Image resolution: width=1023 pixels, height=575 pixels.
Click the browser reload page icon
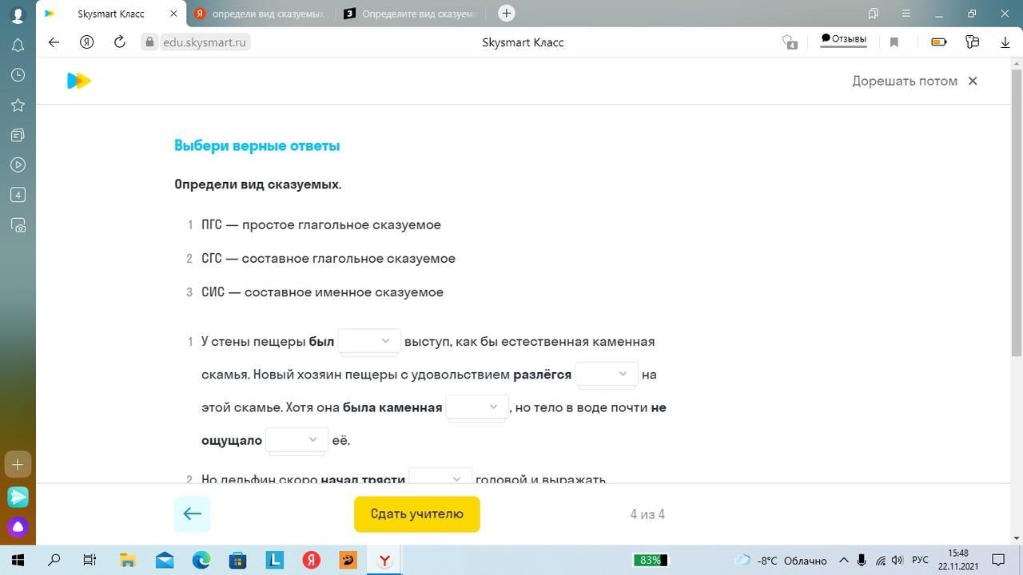[119, 42]
